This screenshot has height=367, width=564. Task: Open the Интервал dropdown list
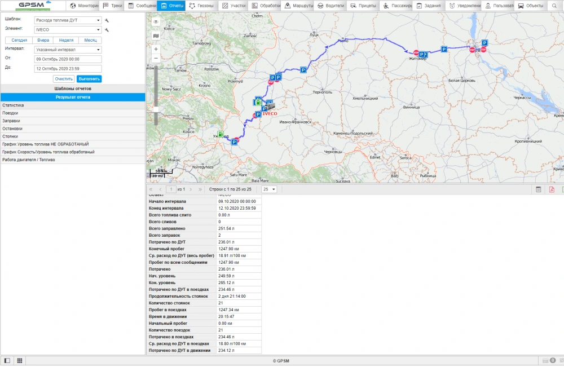[x=98, y=50]
